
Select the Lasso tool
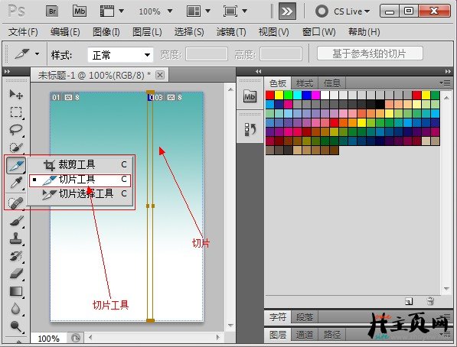16,130
